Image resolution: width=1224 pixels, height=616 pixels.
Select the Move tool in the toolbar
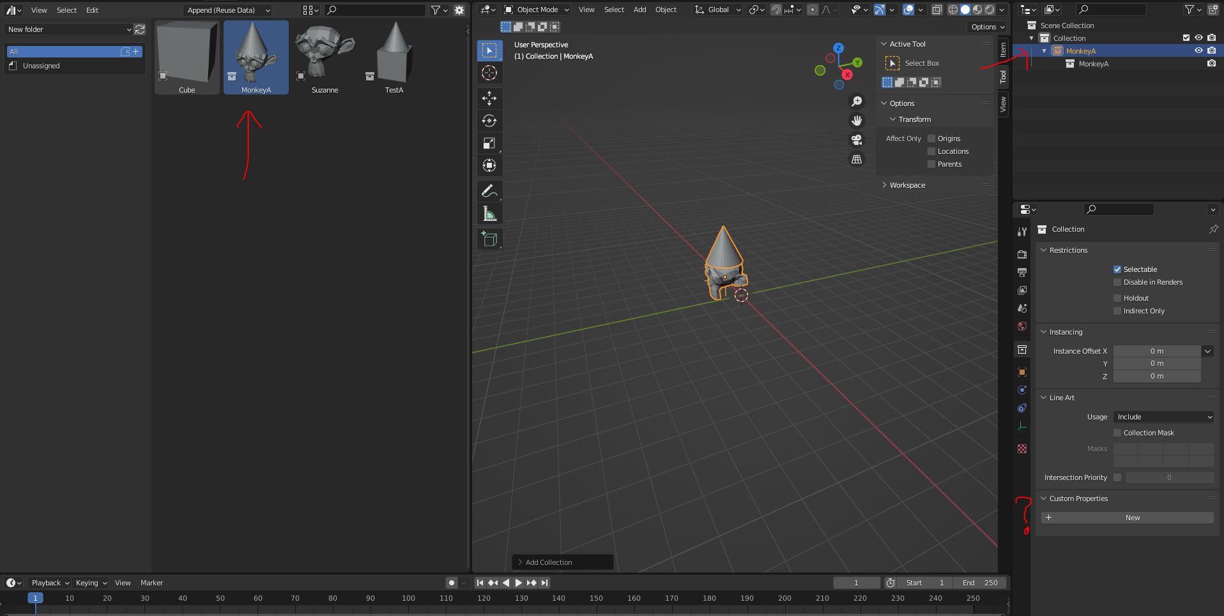[489, 98]
